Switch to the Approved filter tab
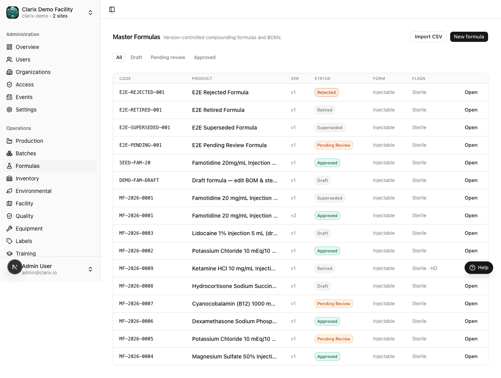The width and height of the screenshot is (501, 378). (x=205, y=58)
